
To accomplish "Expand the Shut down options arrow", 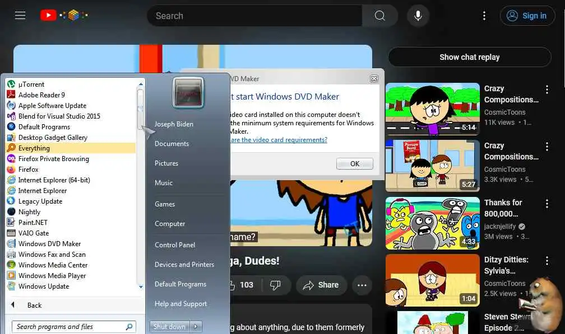I will point(196,327).
